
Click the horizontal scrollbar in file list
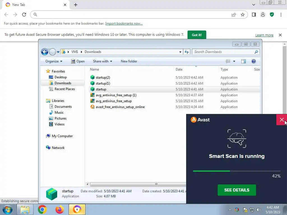click(138, 184)
